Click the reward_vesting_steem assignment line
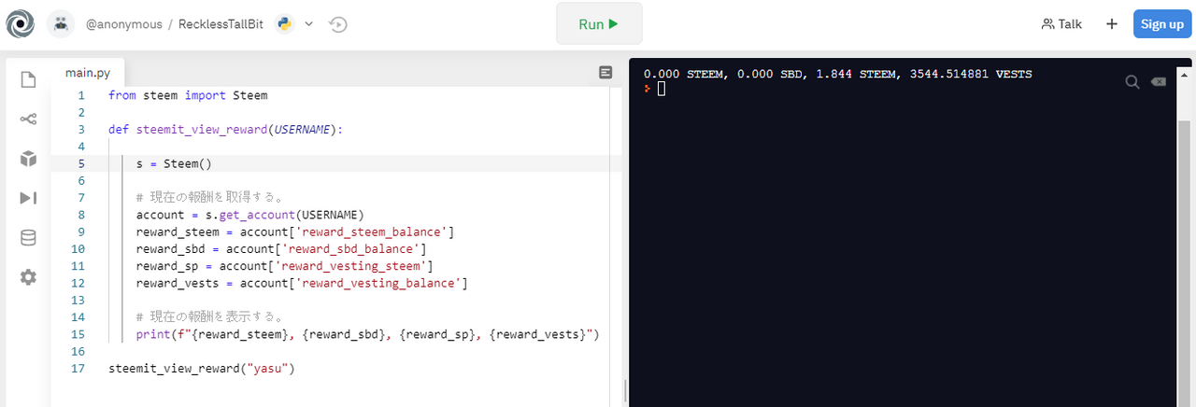Viewport: 1196px width, 407px height. click(285, 266)
